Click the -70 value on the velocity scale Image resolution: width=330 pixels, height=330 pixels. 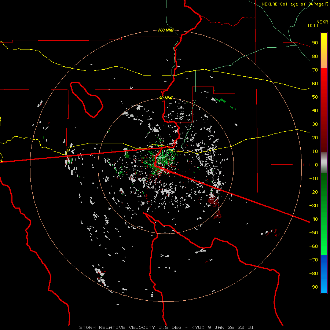click(313, 260)
